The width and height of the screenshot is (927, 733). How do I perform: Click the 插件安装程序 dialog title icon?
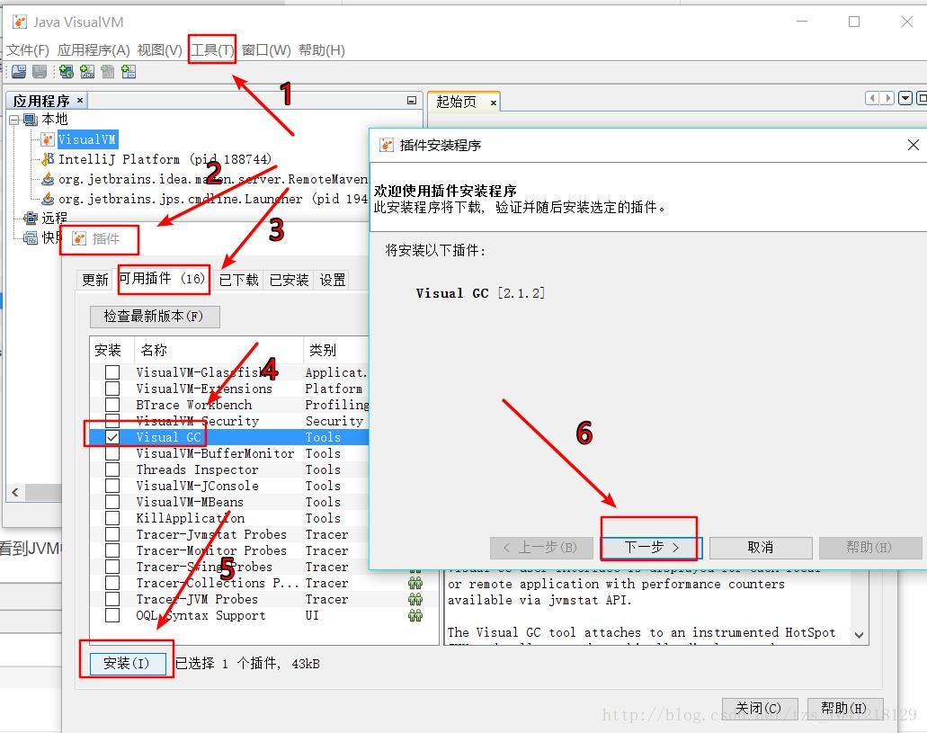[386, 145]
